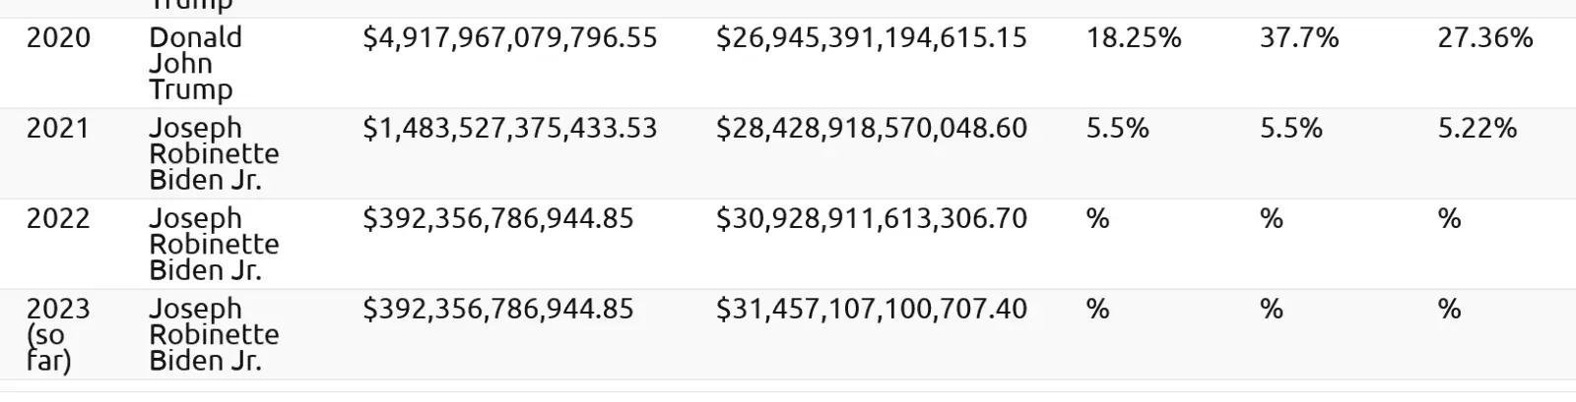Select the $28,428,918,570,048.60 total value
Screen dimensions: 1576x402
(x=871, y=129)
